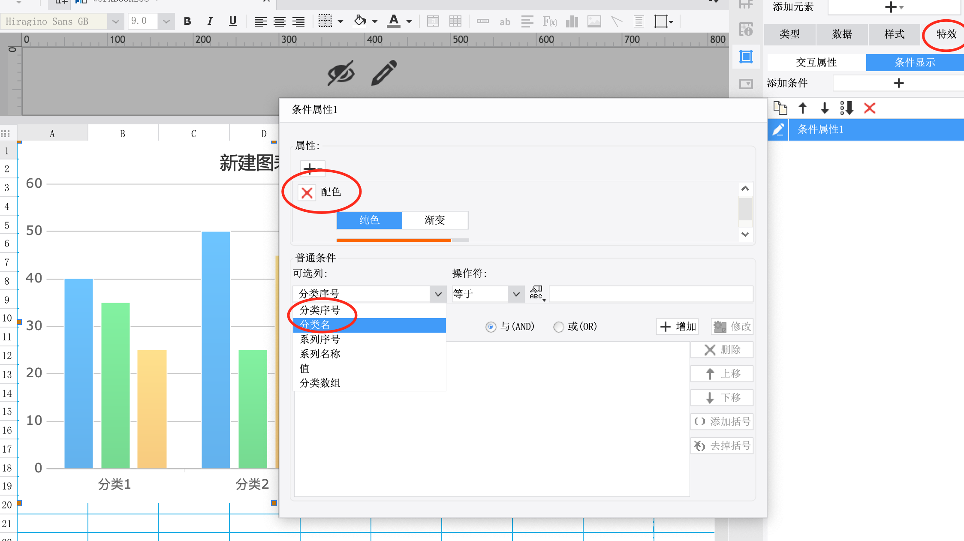The width and height of the screenshot is (964, 541).
Task: Insert image from toolbar
Action: coord(594,21)
